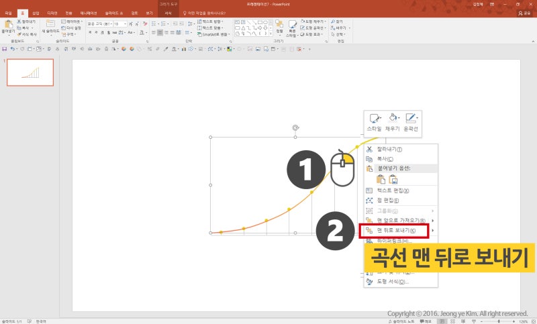Expand 맨 앞으로 가져오기 submenu arrow
The image size is (537, 324).
(x=433, y=221)
